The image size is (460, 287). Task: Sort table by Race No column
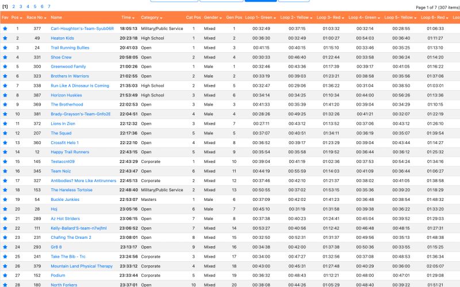coord(36,18)
